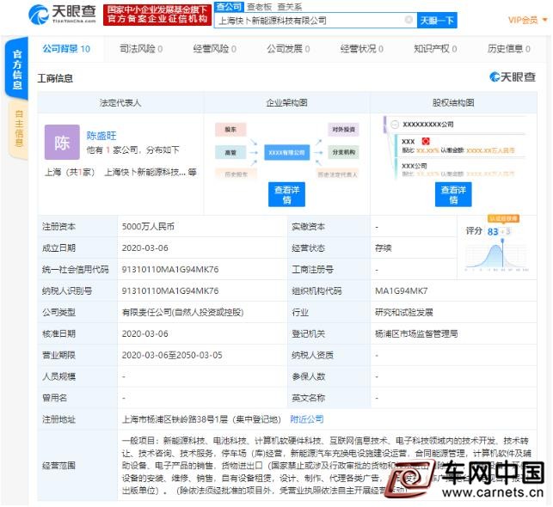Click the 天眼查 logo at top left
The height and width of the screenshot is (507, 553).
[x=62, y=15]
